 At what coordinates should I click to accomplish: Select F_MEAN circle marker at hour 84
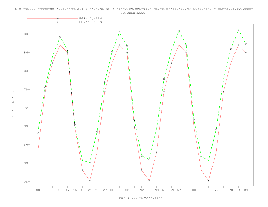point(246,44)
